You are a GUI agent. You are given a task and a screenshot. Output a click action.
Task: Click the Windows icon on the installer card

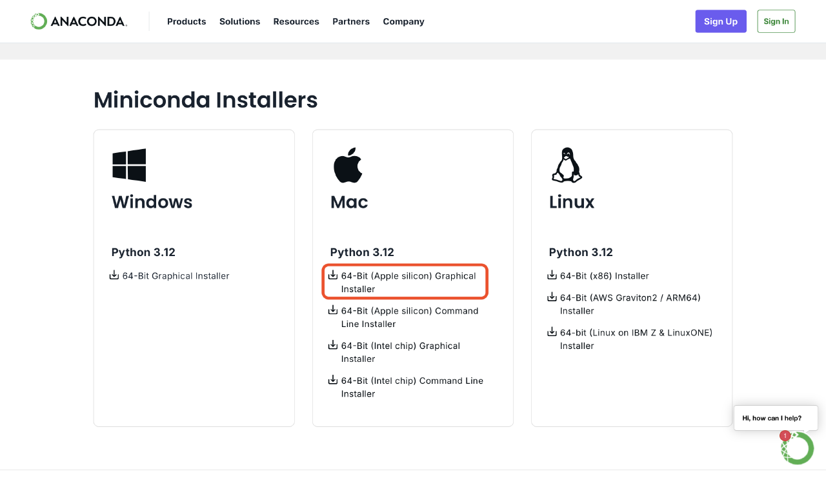click(x=129, y=164)
